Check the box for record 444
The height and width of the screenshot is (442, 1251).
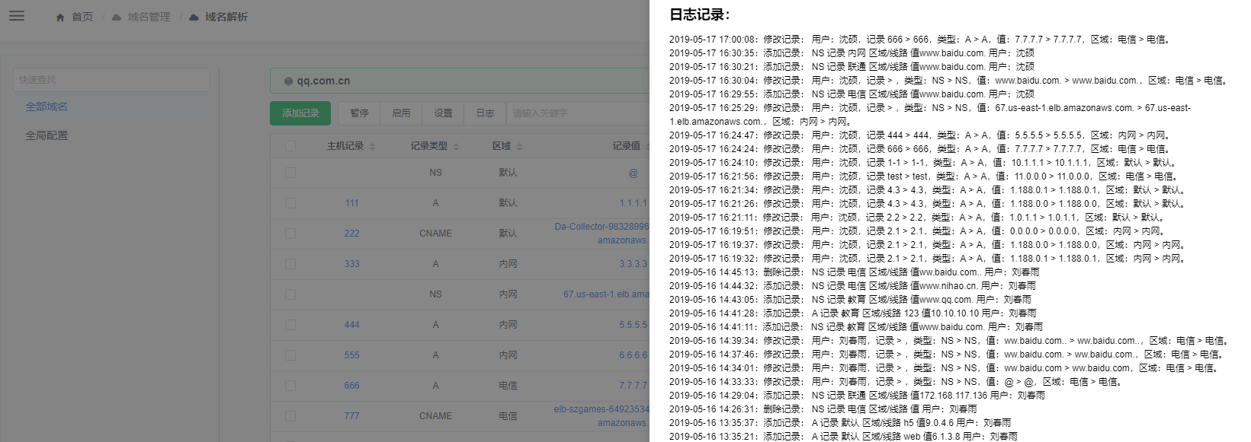click(x=290, y=325)
